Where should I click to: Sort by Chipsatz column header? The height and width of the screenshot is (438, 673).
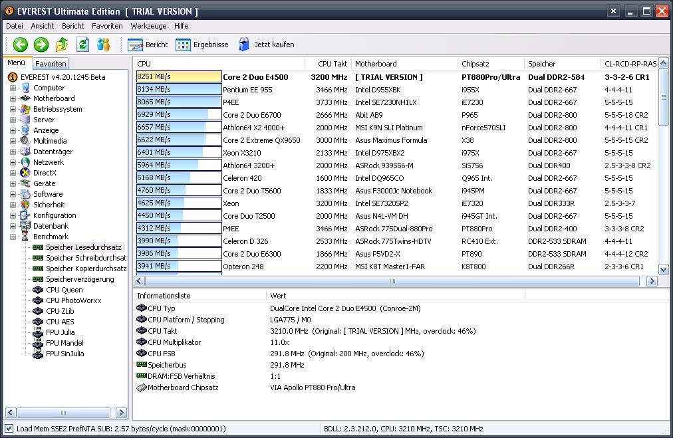point(491,64)
